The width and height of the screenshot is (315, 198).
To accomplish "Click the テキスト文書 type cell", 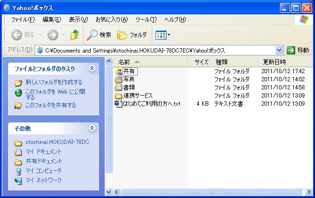I will click(229, 104).
